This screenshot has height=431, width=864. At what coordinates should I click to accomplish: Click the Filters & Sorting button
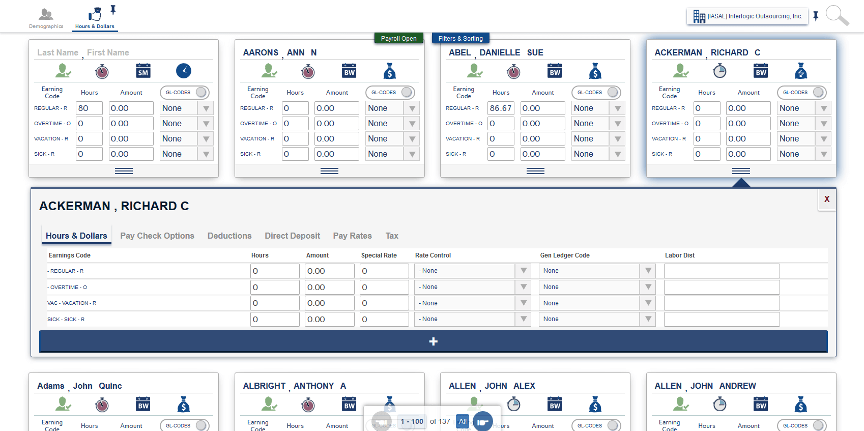[x=461, y=38]
